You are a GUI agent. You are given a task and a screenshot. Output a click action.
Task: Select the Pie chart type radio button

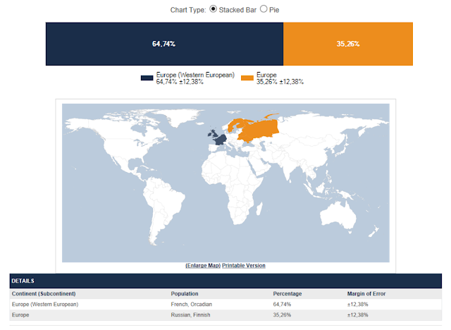pos(263,9)
